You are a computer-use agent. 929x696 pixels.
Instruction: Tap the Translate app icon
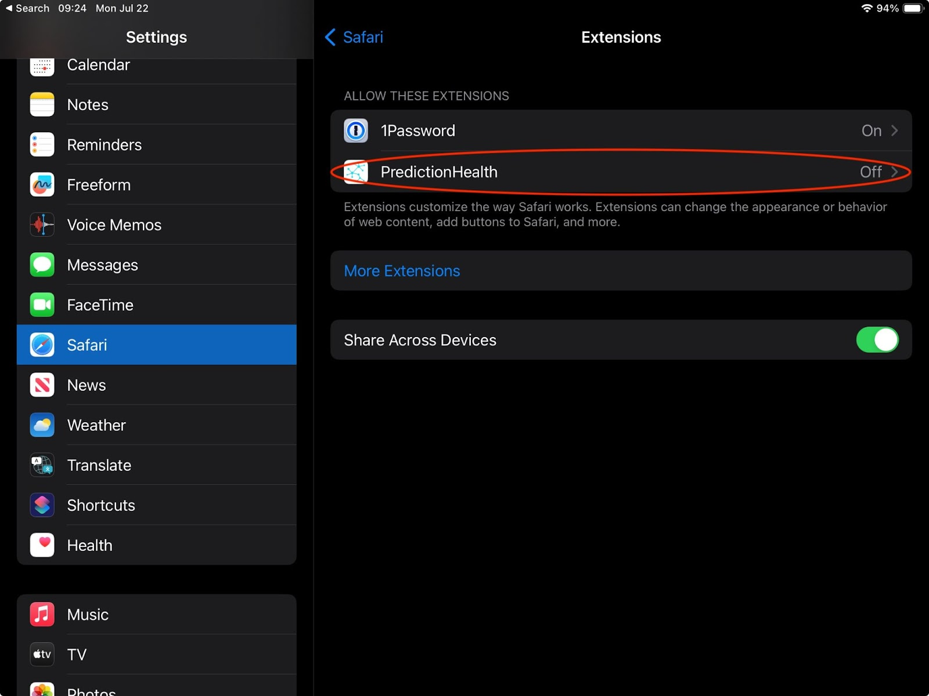(x=42, y=465)
